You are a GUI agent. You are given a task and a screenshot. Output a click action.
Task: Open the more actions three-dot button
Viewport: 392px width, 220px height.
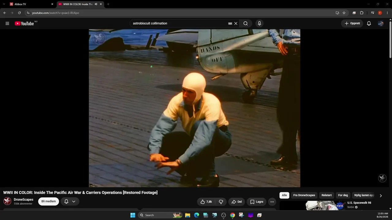pyautogui.click(x=272, y=202)
